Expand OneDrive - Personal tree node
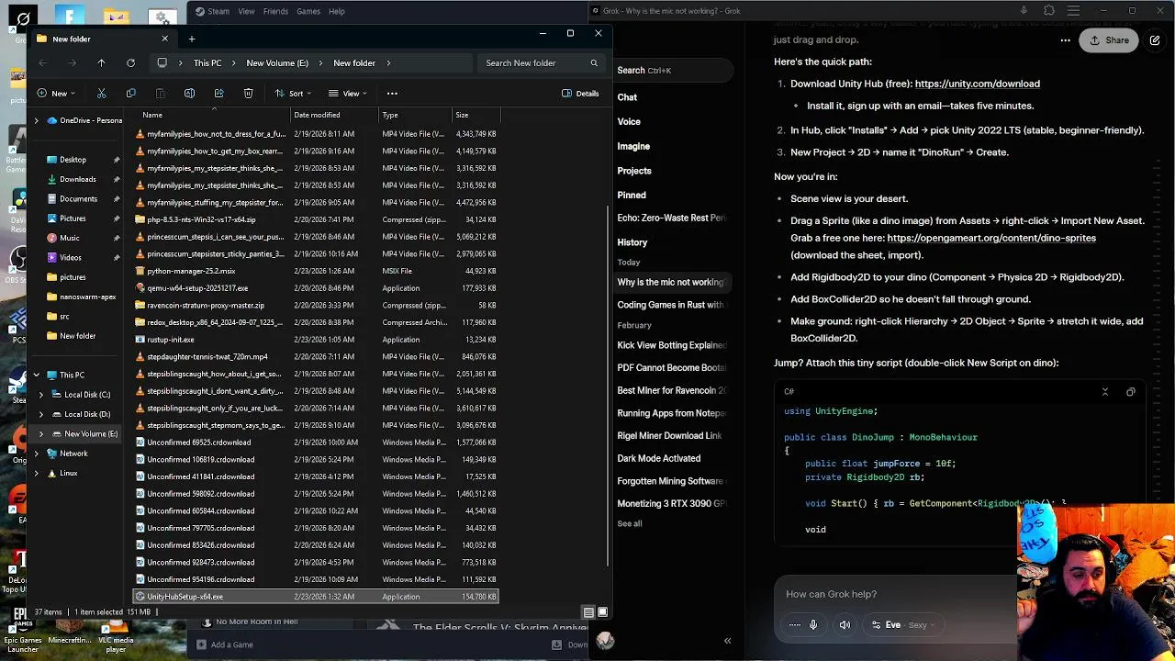Screen dimensions: 1175x661 (37, 120)
